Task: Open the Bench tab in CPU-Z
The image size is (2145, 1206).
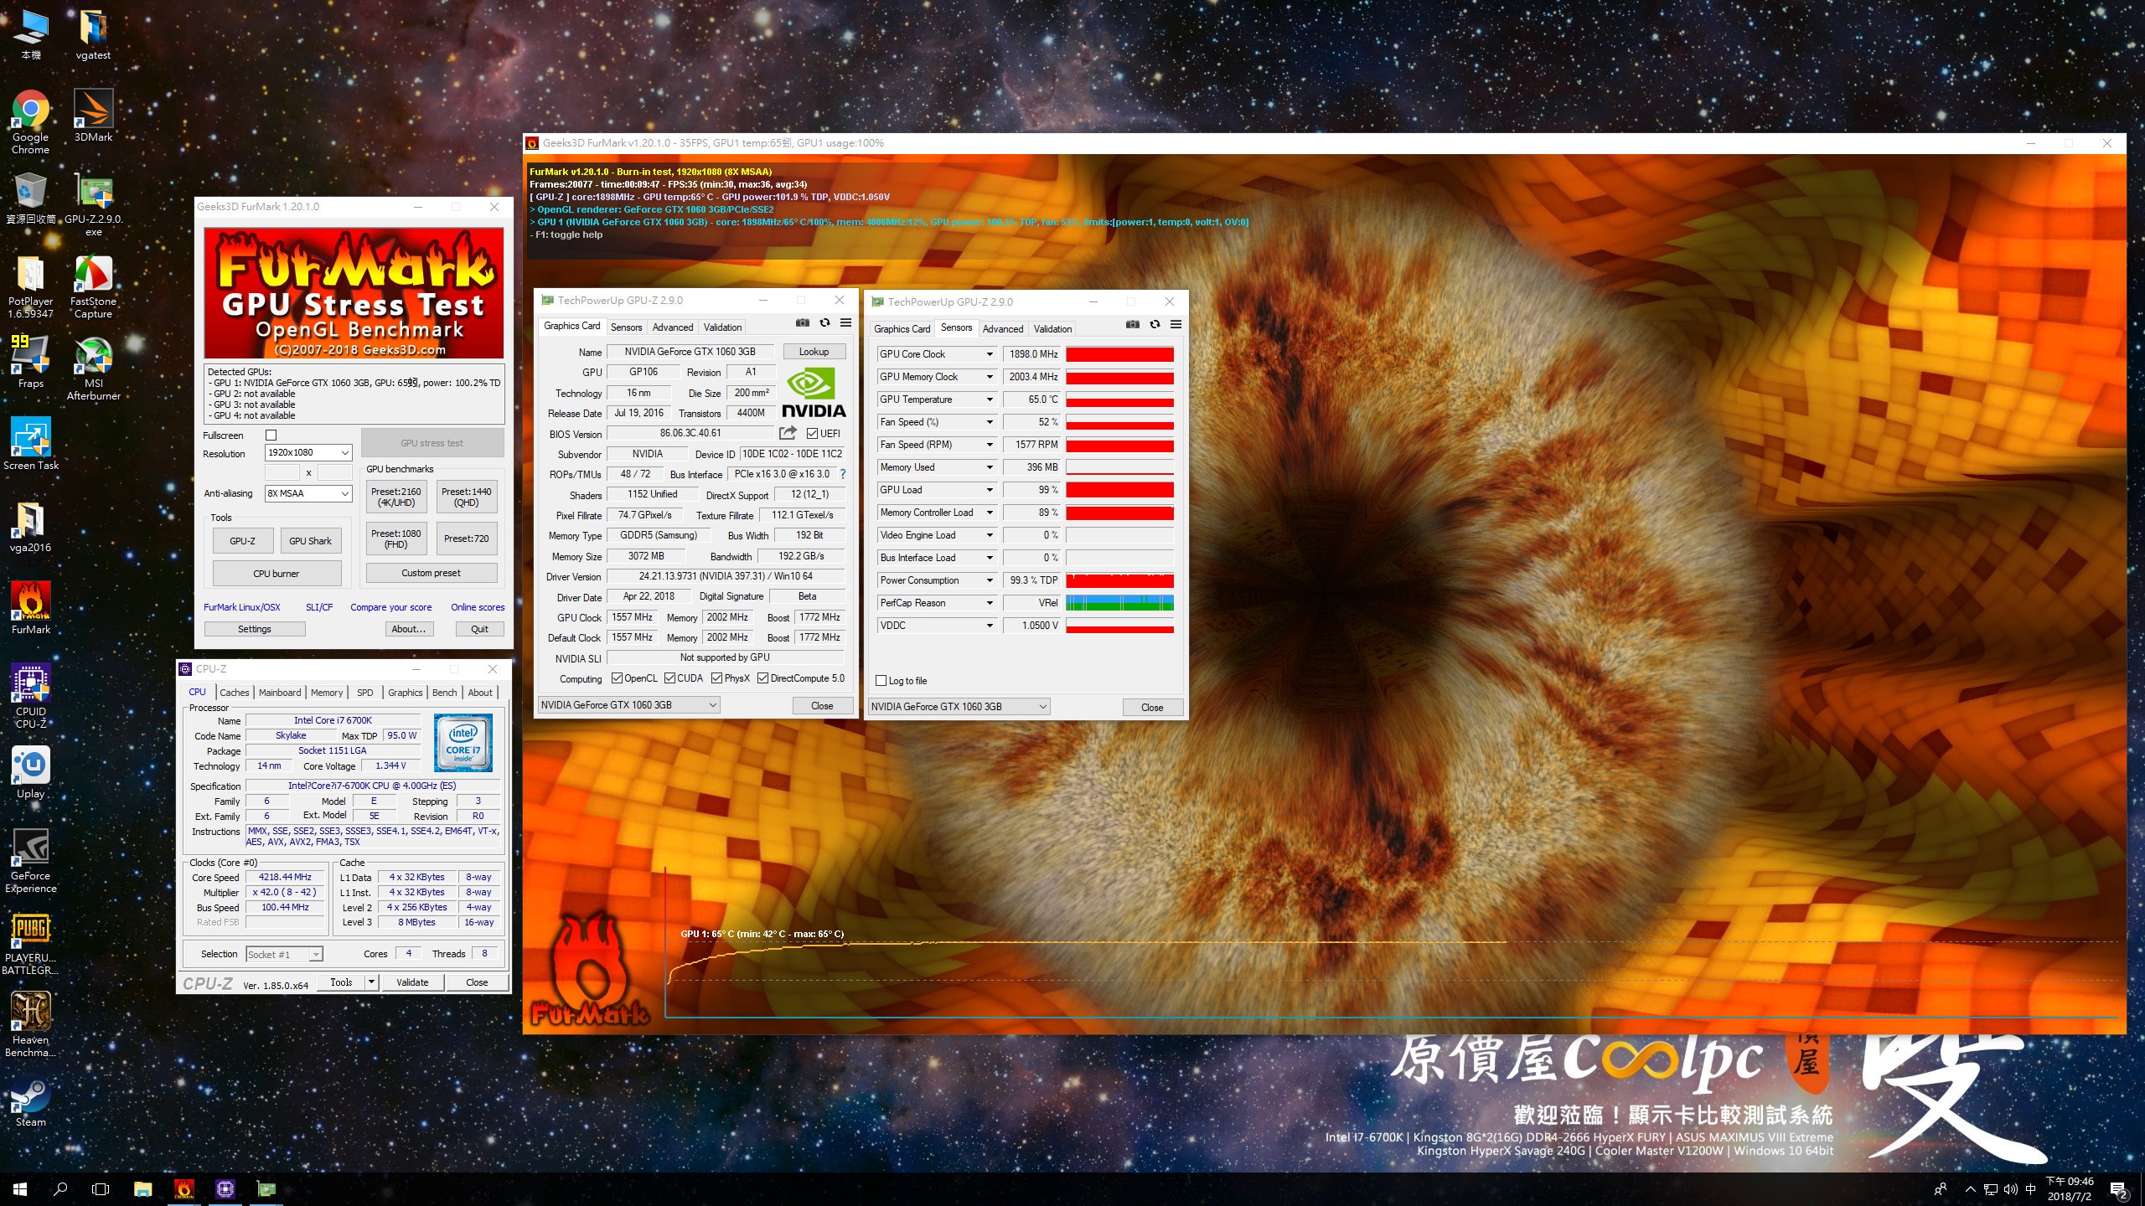Action: [445, 693]
